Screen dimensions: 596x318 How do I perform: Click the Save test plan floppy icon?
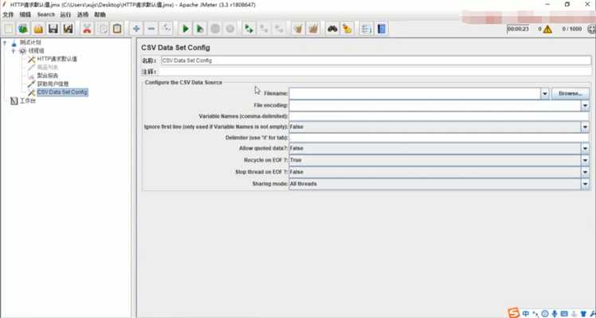(53, 29)
